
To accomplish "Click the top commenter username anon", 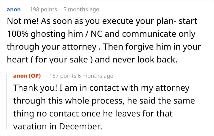I will tap(13, 9).
